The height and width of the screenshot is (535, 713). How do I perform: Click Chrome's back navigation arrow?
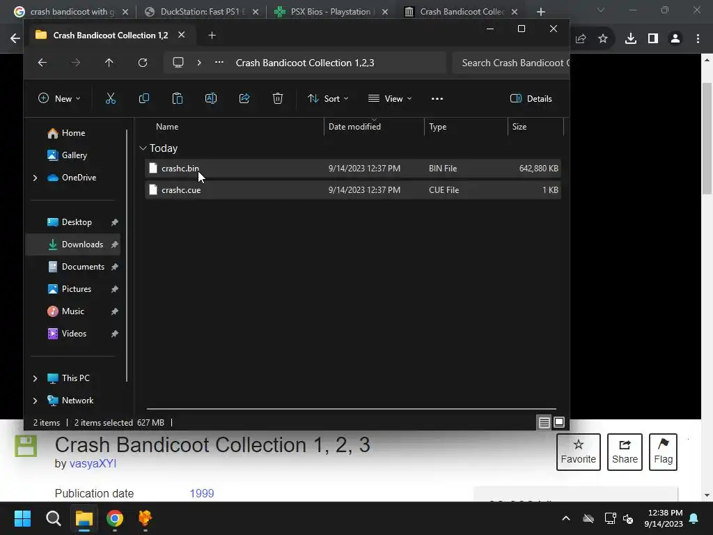click(15, 39)
